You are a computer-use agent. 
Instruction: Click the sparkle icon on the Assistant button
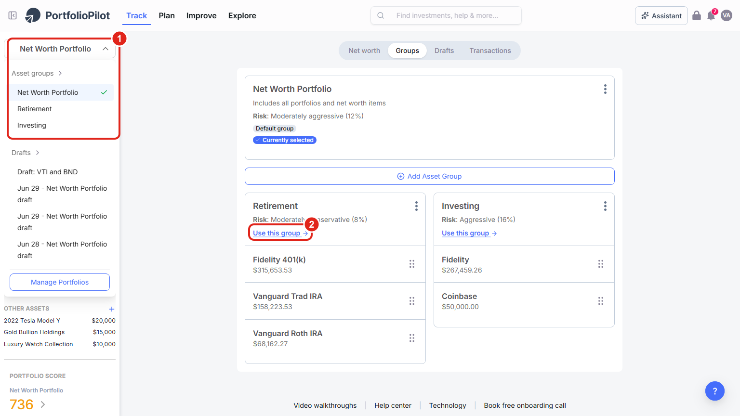pos(645,16)
